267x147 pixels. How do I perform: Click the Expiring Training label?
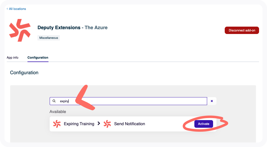click(x=79, y=124)
